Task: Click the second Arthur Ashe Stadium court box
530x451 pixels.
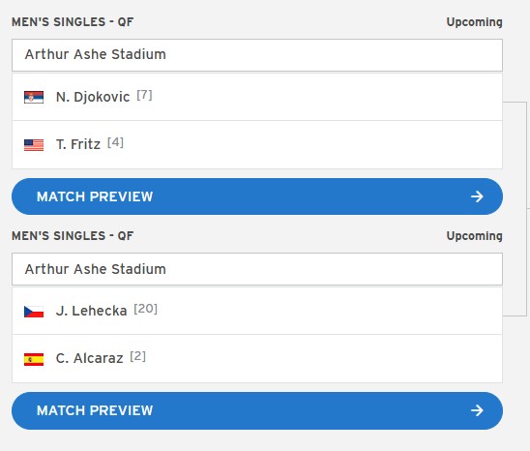Action: pos(257,269)
